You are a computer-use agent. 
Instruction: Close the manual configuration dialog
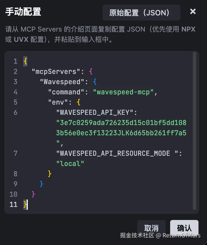point(193,11)
